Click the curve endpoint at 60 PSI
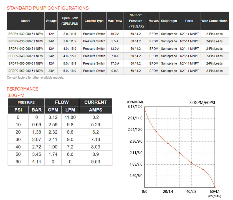 (215, 187)
